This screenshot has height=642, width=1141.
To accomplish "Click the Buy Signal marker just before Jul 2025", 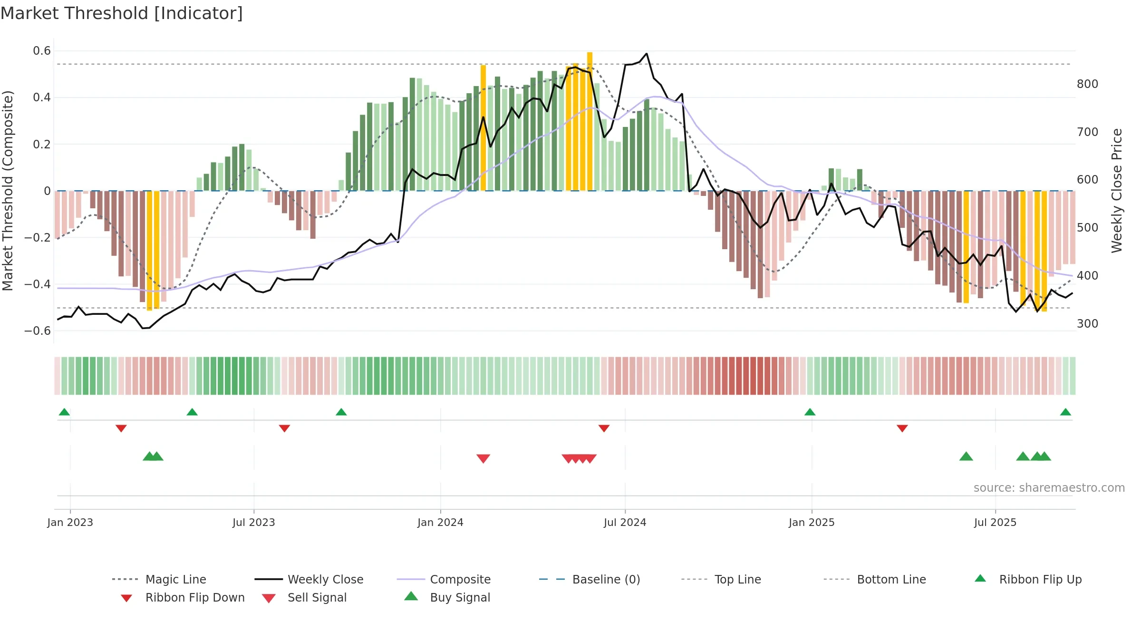I will click(x=966, y=457).
